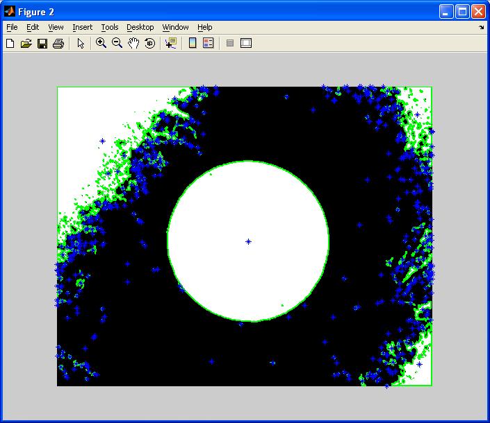Expand the Desktop menu
Viewport: 490px width, 423px height.
pos(140,27)
